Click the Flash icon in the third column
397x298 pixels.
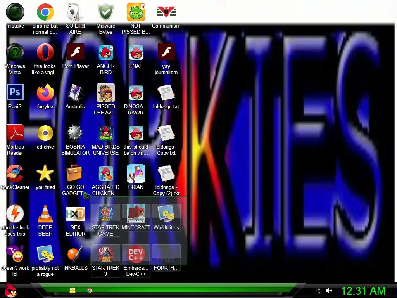(x=76, y=52)
